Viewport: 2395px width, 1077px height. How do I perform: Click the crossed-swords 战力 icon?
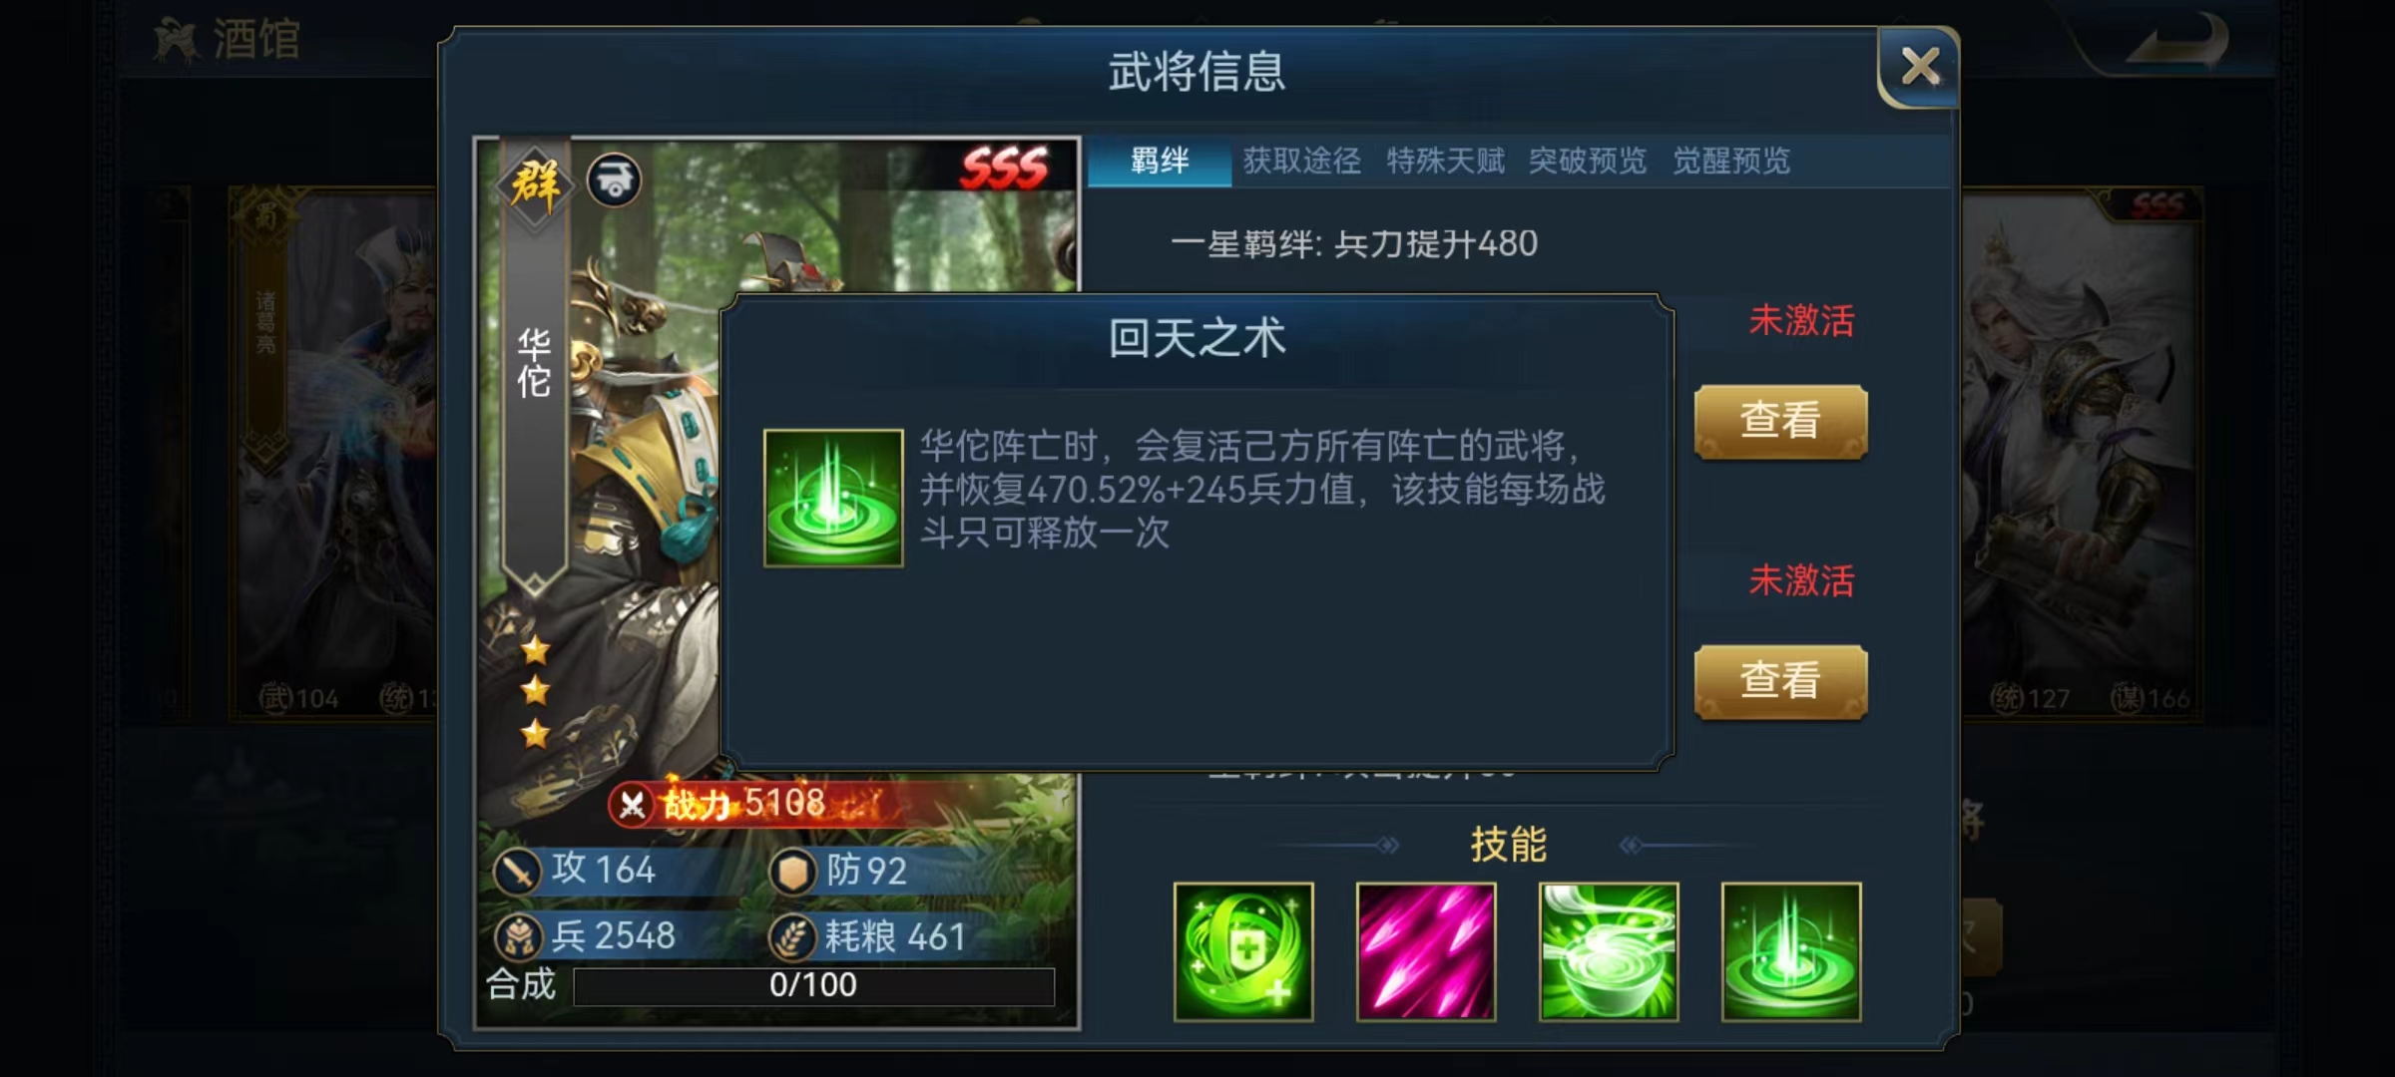point(632,804)
